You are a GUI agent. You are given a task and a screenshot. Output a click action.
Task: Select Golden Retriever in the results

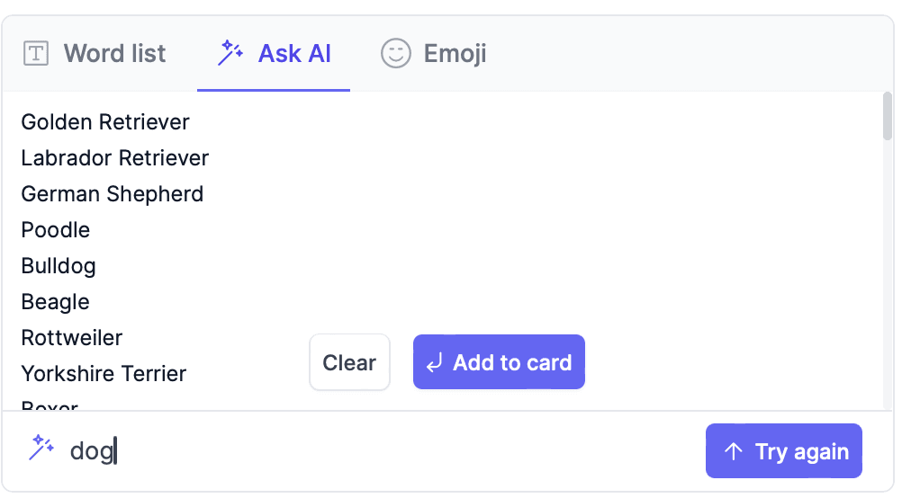[x=105, y=122]
